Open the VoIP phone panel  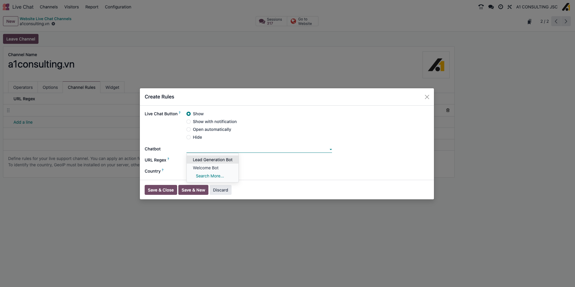coord(481,7)
